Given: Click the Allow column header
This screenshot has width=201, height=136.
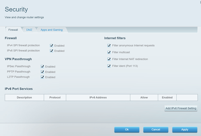Looking at the screenshot, I should click(x=144, y=98).
